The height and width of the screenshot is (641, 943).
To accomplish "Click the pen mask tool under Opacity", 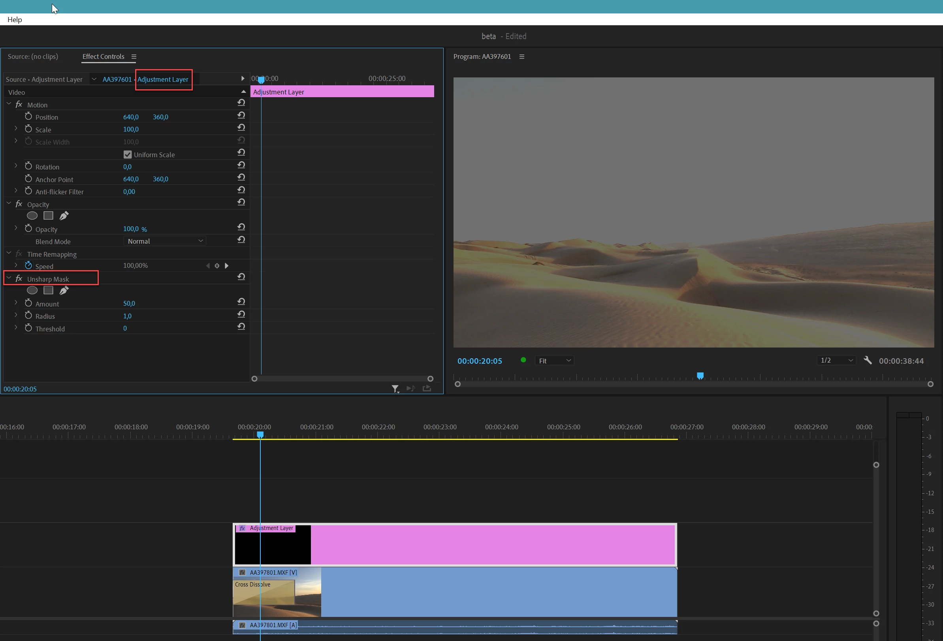I will click(x=64, y=216).
